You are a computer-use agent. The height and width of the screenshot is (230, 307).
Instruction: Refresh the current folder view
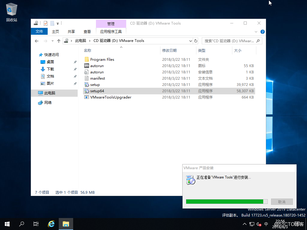click(195, 41)
